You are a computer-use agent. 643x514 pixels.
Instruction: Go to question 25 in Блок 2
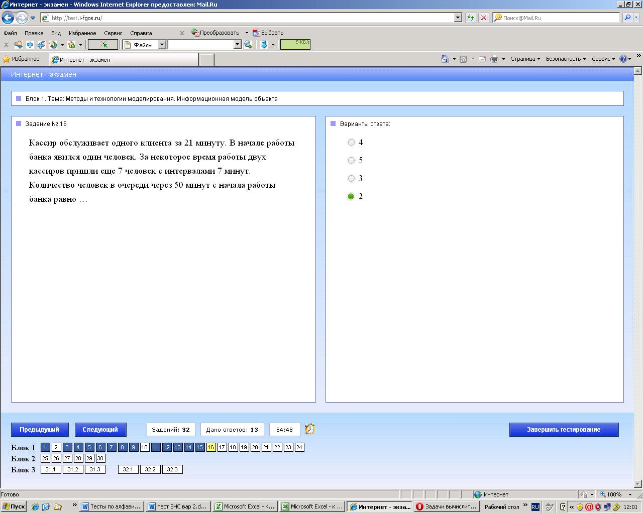tap(45, 458)
